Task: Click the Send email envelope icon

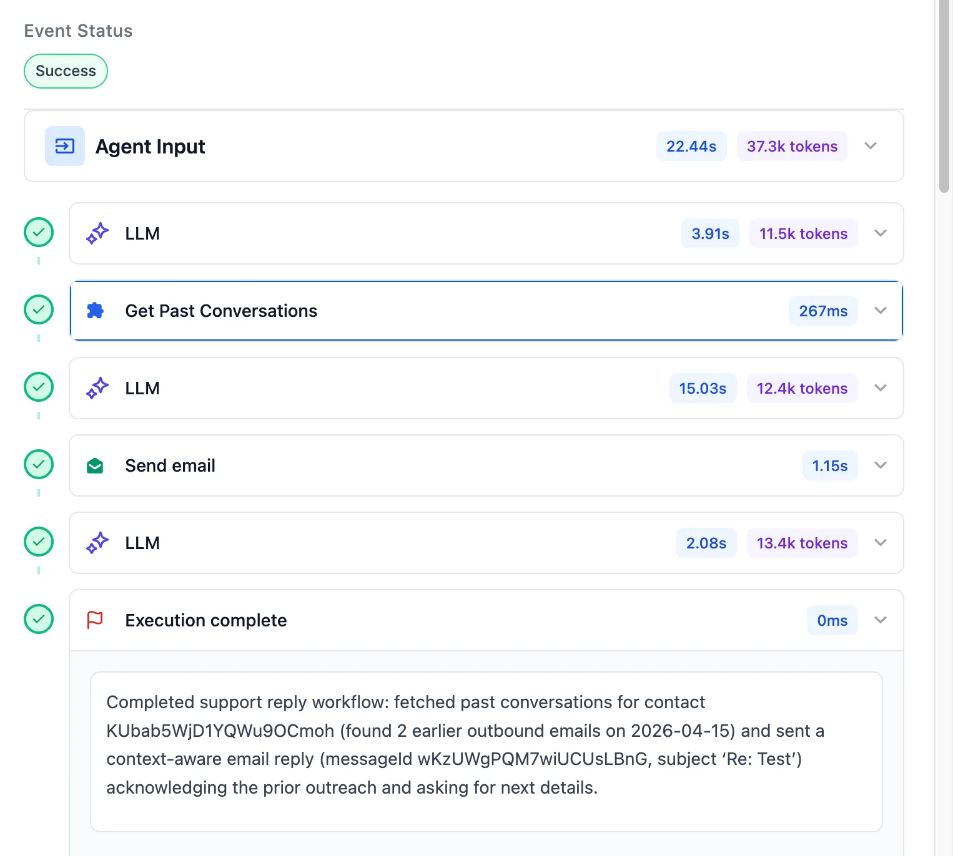Action: point(95,466)
